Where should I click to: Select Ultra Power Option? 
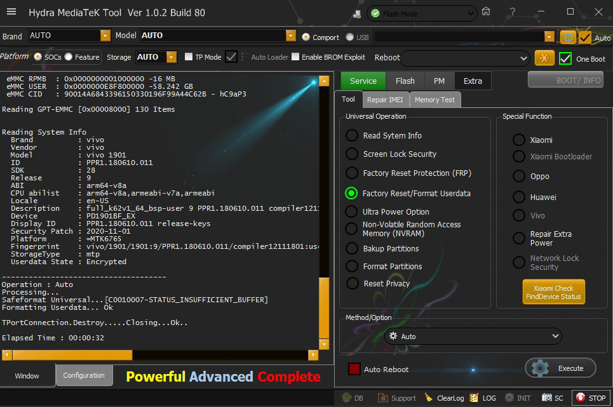pyautogui.click(x=351, y=211)
